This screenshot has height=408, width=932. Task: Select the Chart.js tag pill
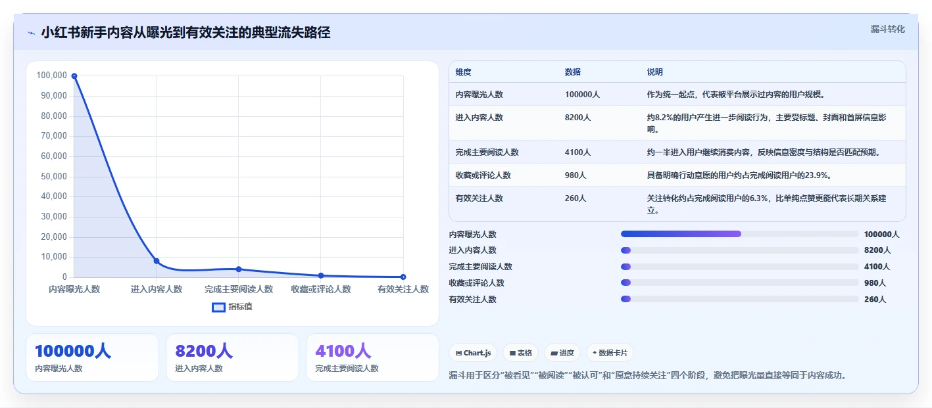(474, 353)
